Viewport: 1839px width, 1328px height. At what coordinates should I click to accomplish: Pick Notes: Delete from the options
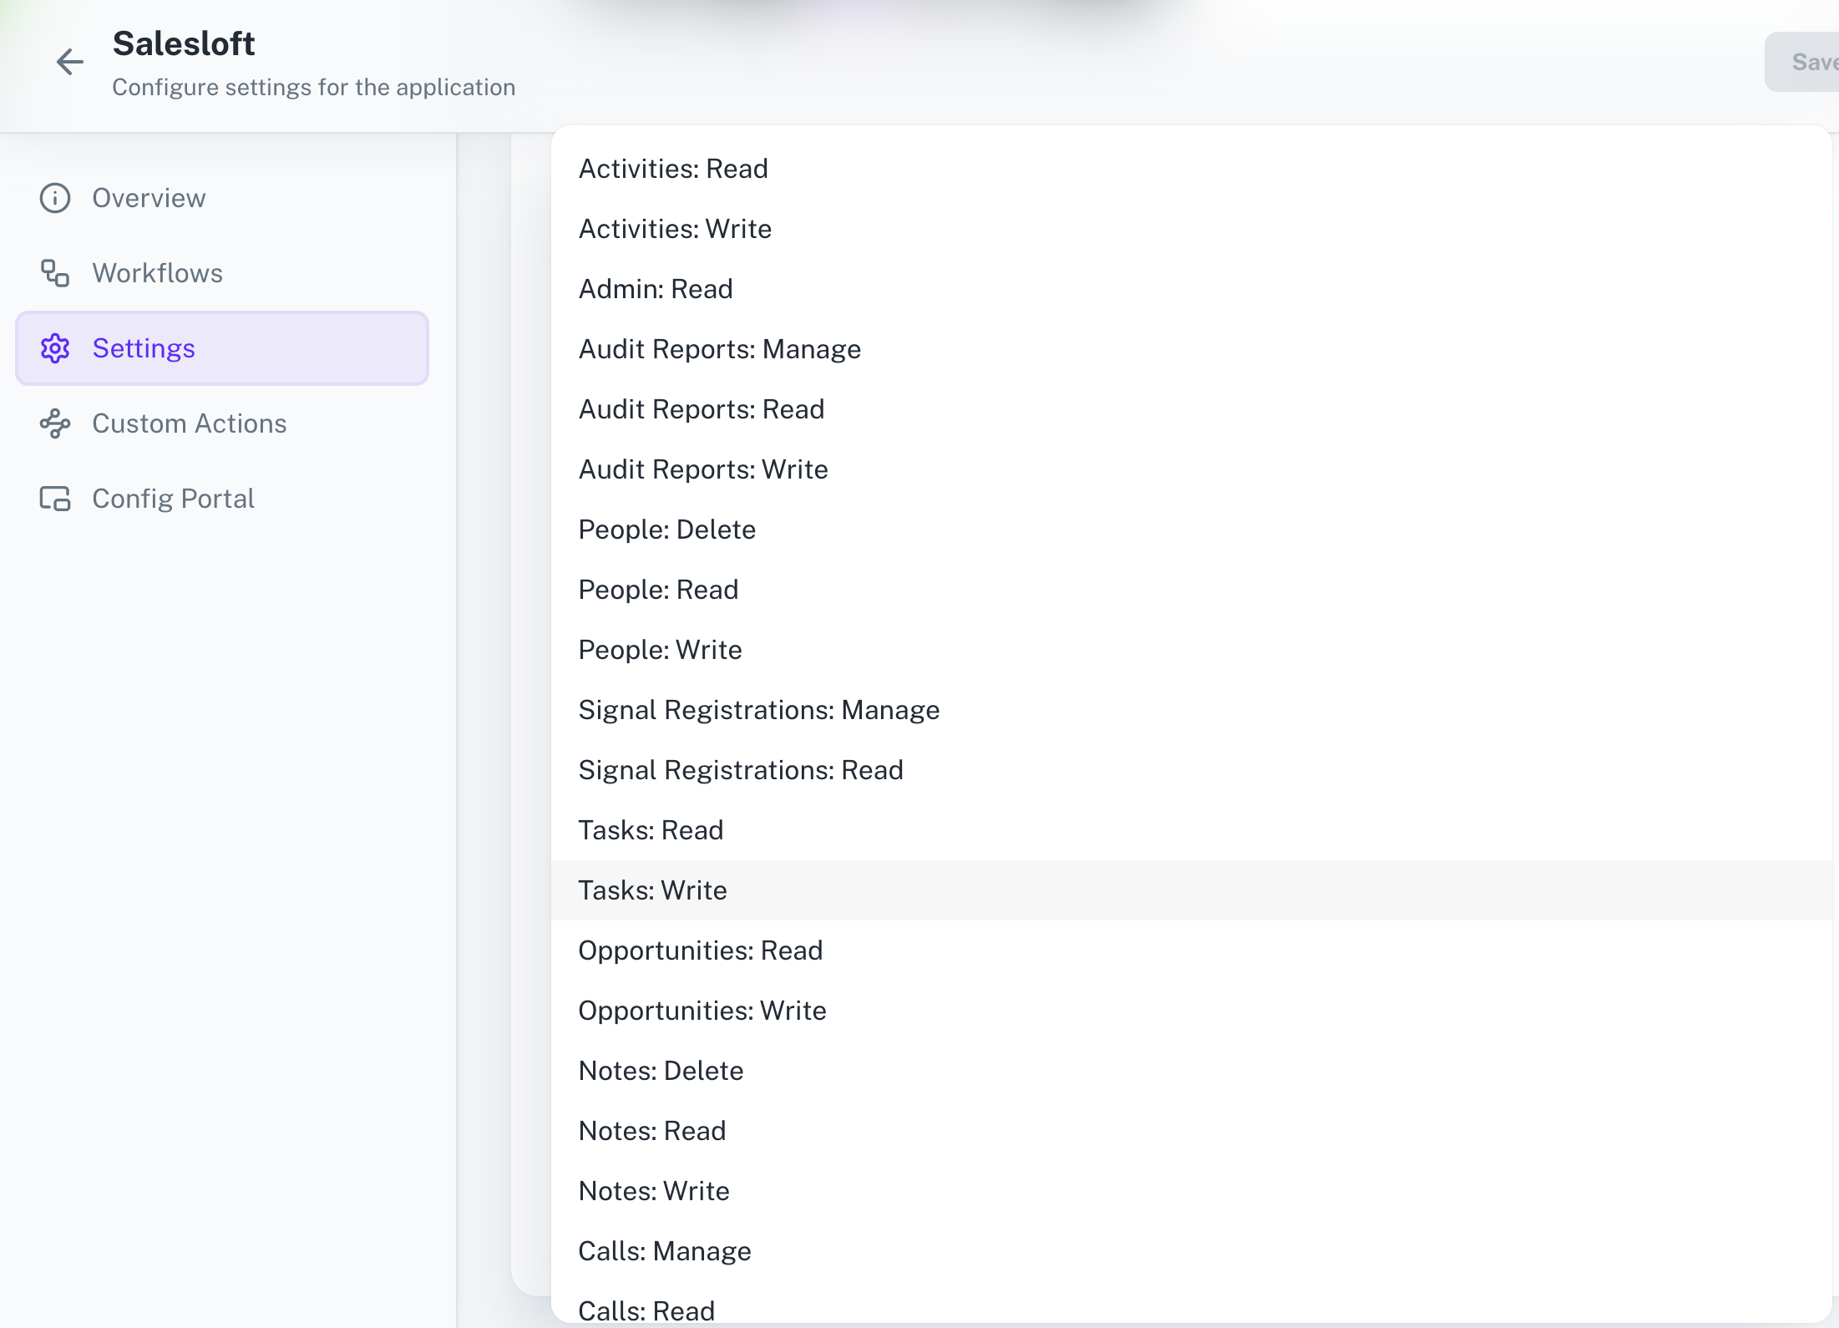(660, 1070)
